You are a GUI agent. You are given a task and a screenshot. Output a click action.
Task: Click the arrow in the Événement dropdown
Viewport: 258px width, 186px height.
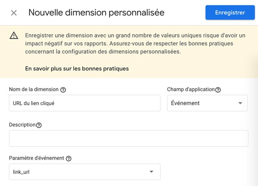click(x=240, y=103)
